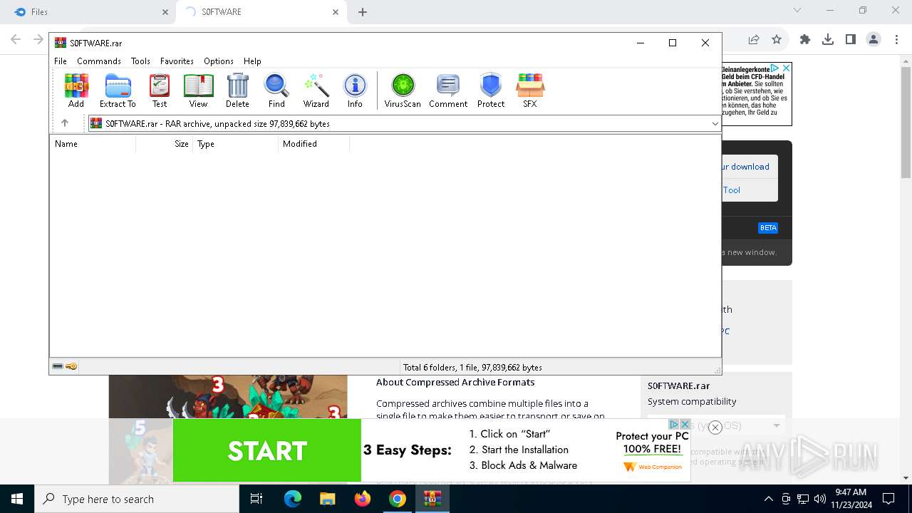This screenshot has width=912, height=513.
Task: Expand the Chrome tab search chevron
Action: [x=797, y=11]
